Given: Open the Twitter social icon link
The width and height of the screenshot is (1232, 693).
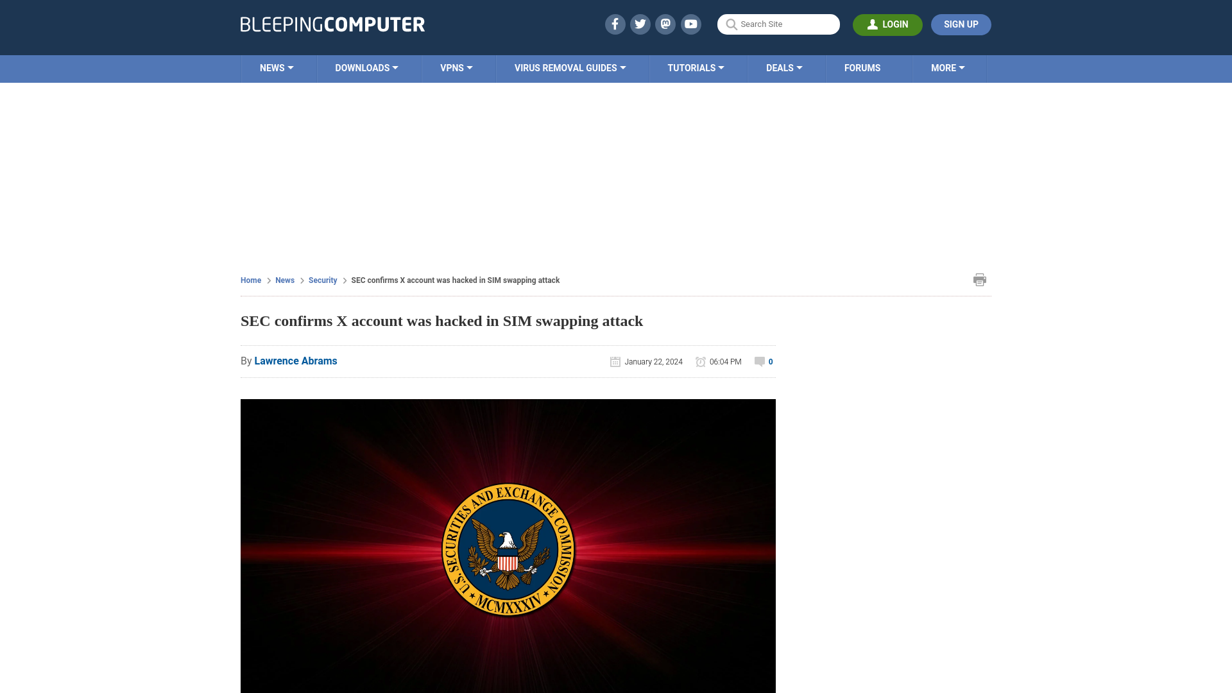Looking at the screenshot, I should pyautogui.click(x=640, y=24).
